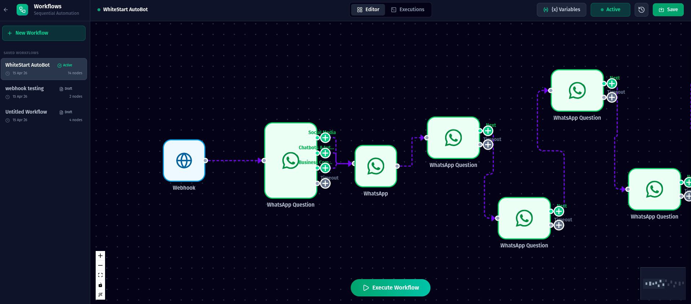Select the middle WhatsApp Question node above center
The width and height of the screenshot is (691, 304).
pyautogui.click(x=453, y=138)
